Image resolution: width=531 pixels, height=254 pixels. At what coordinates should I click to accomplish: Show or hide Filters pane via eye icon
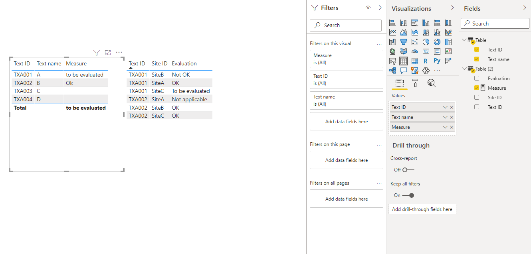(x=368, y=8)
